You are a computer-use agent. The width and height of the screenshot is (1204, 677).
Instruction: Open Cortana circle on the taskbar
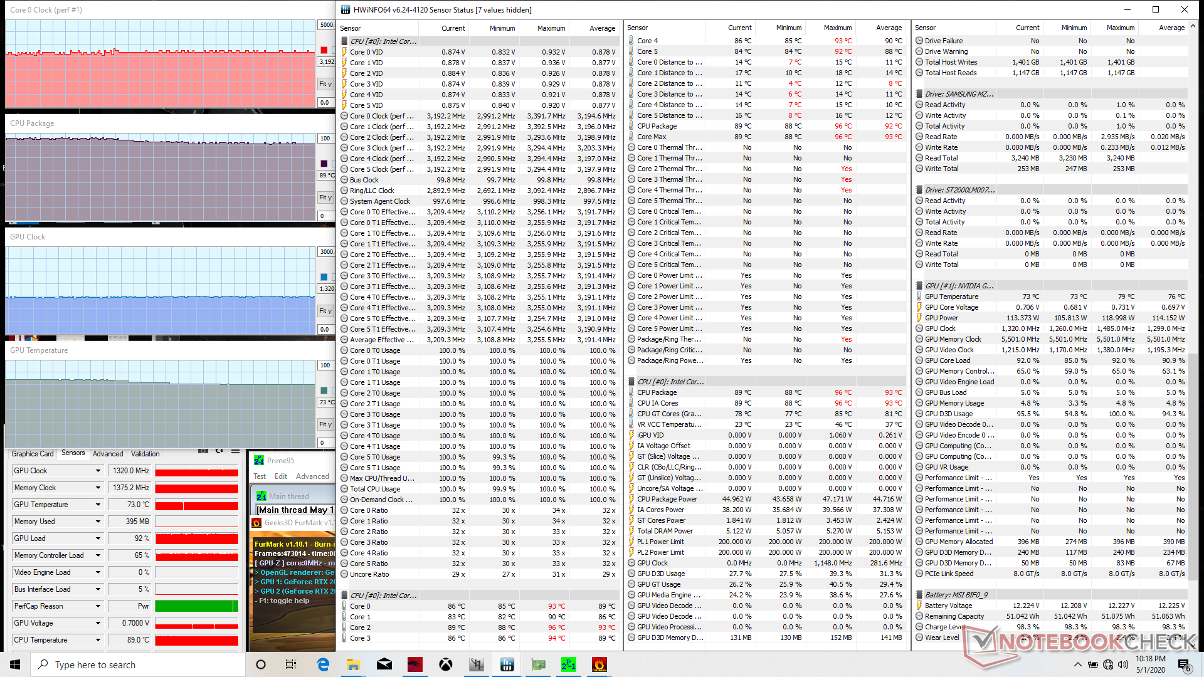point(261,664)
